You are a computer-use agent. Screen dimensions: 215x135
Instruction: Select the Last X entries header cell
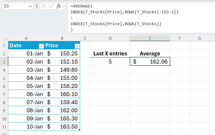point(110,54)
